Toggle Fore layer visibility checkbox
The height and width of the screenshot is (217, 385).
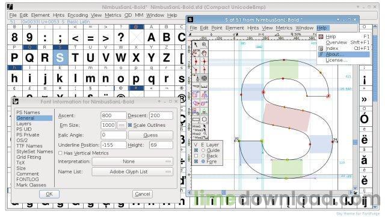point(196,161)
